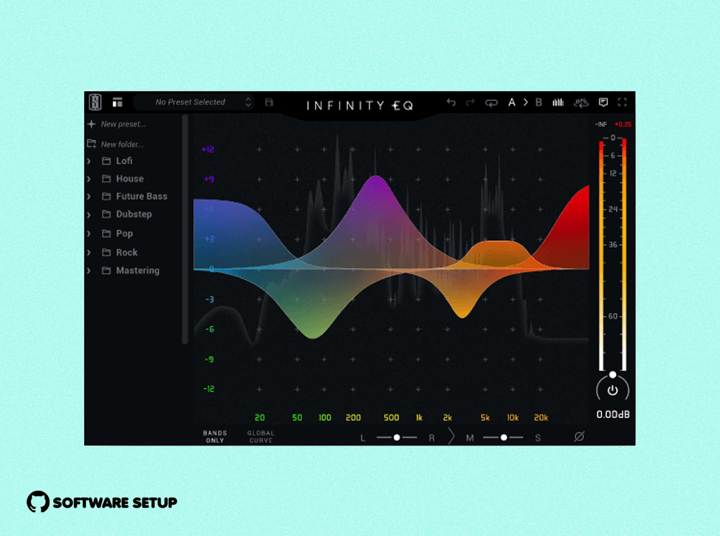The height and width of the screenshot is (536, 720).
Task: Expand the Future Bass folder chevron
Action: (x=89, y=197)
